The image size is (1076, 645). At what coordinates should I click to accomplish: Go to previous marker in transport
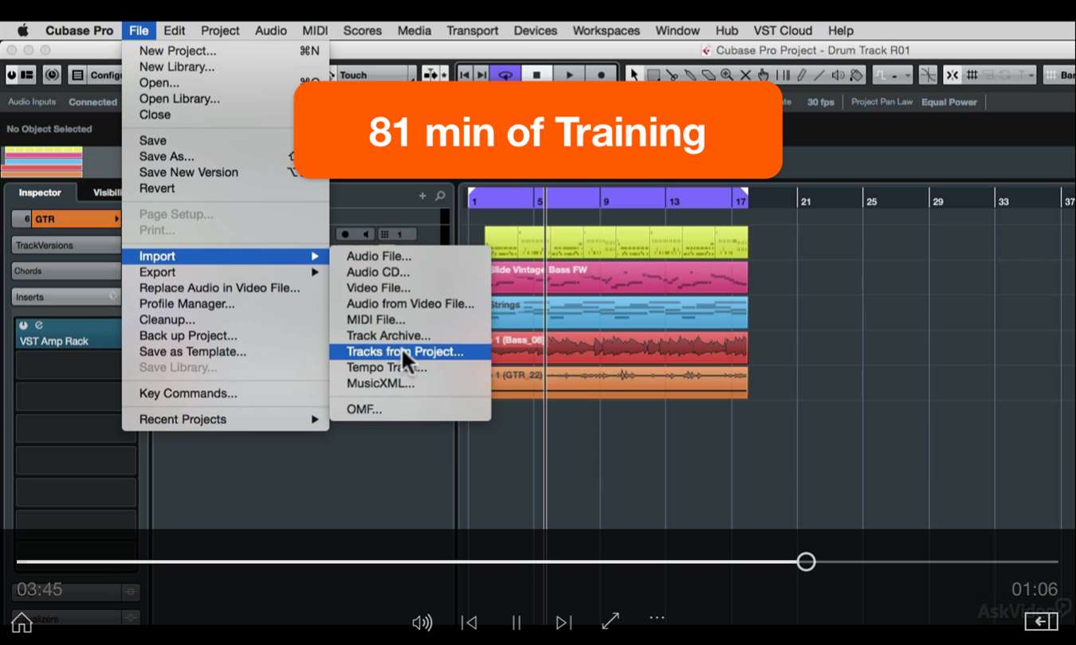tap(465, 75)
